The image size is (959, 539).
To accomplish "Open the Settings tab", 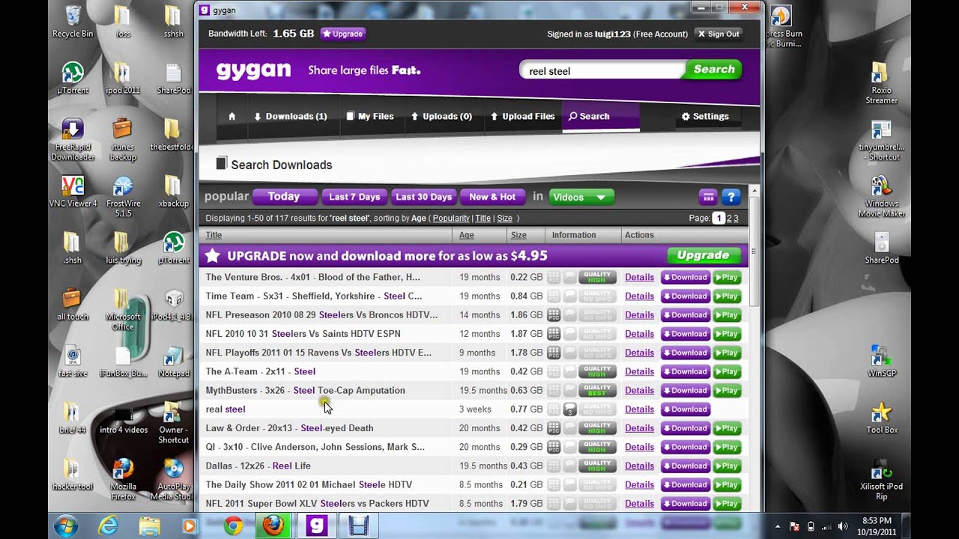I will (705, 117).
